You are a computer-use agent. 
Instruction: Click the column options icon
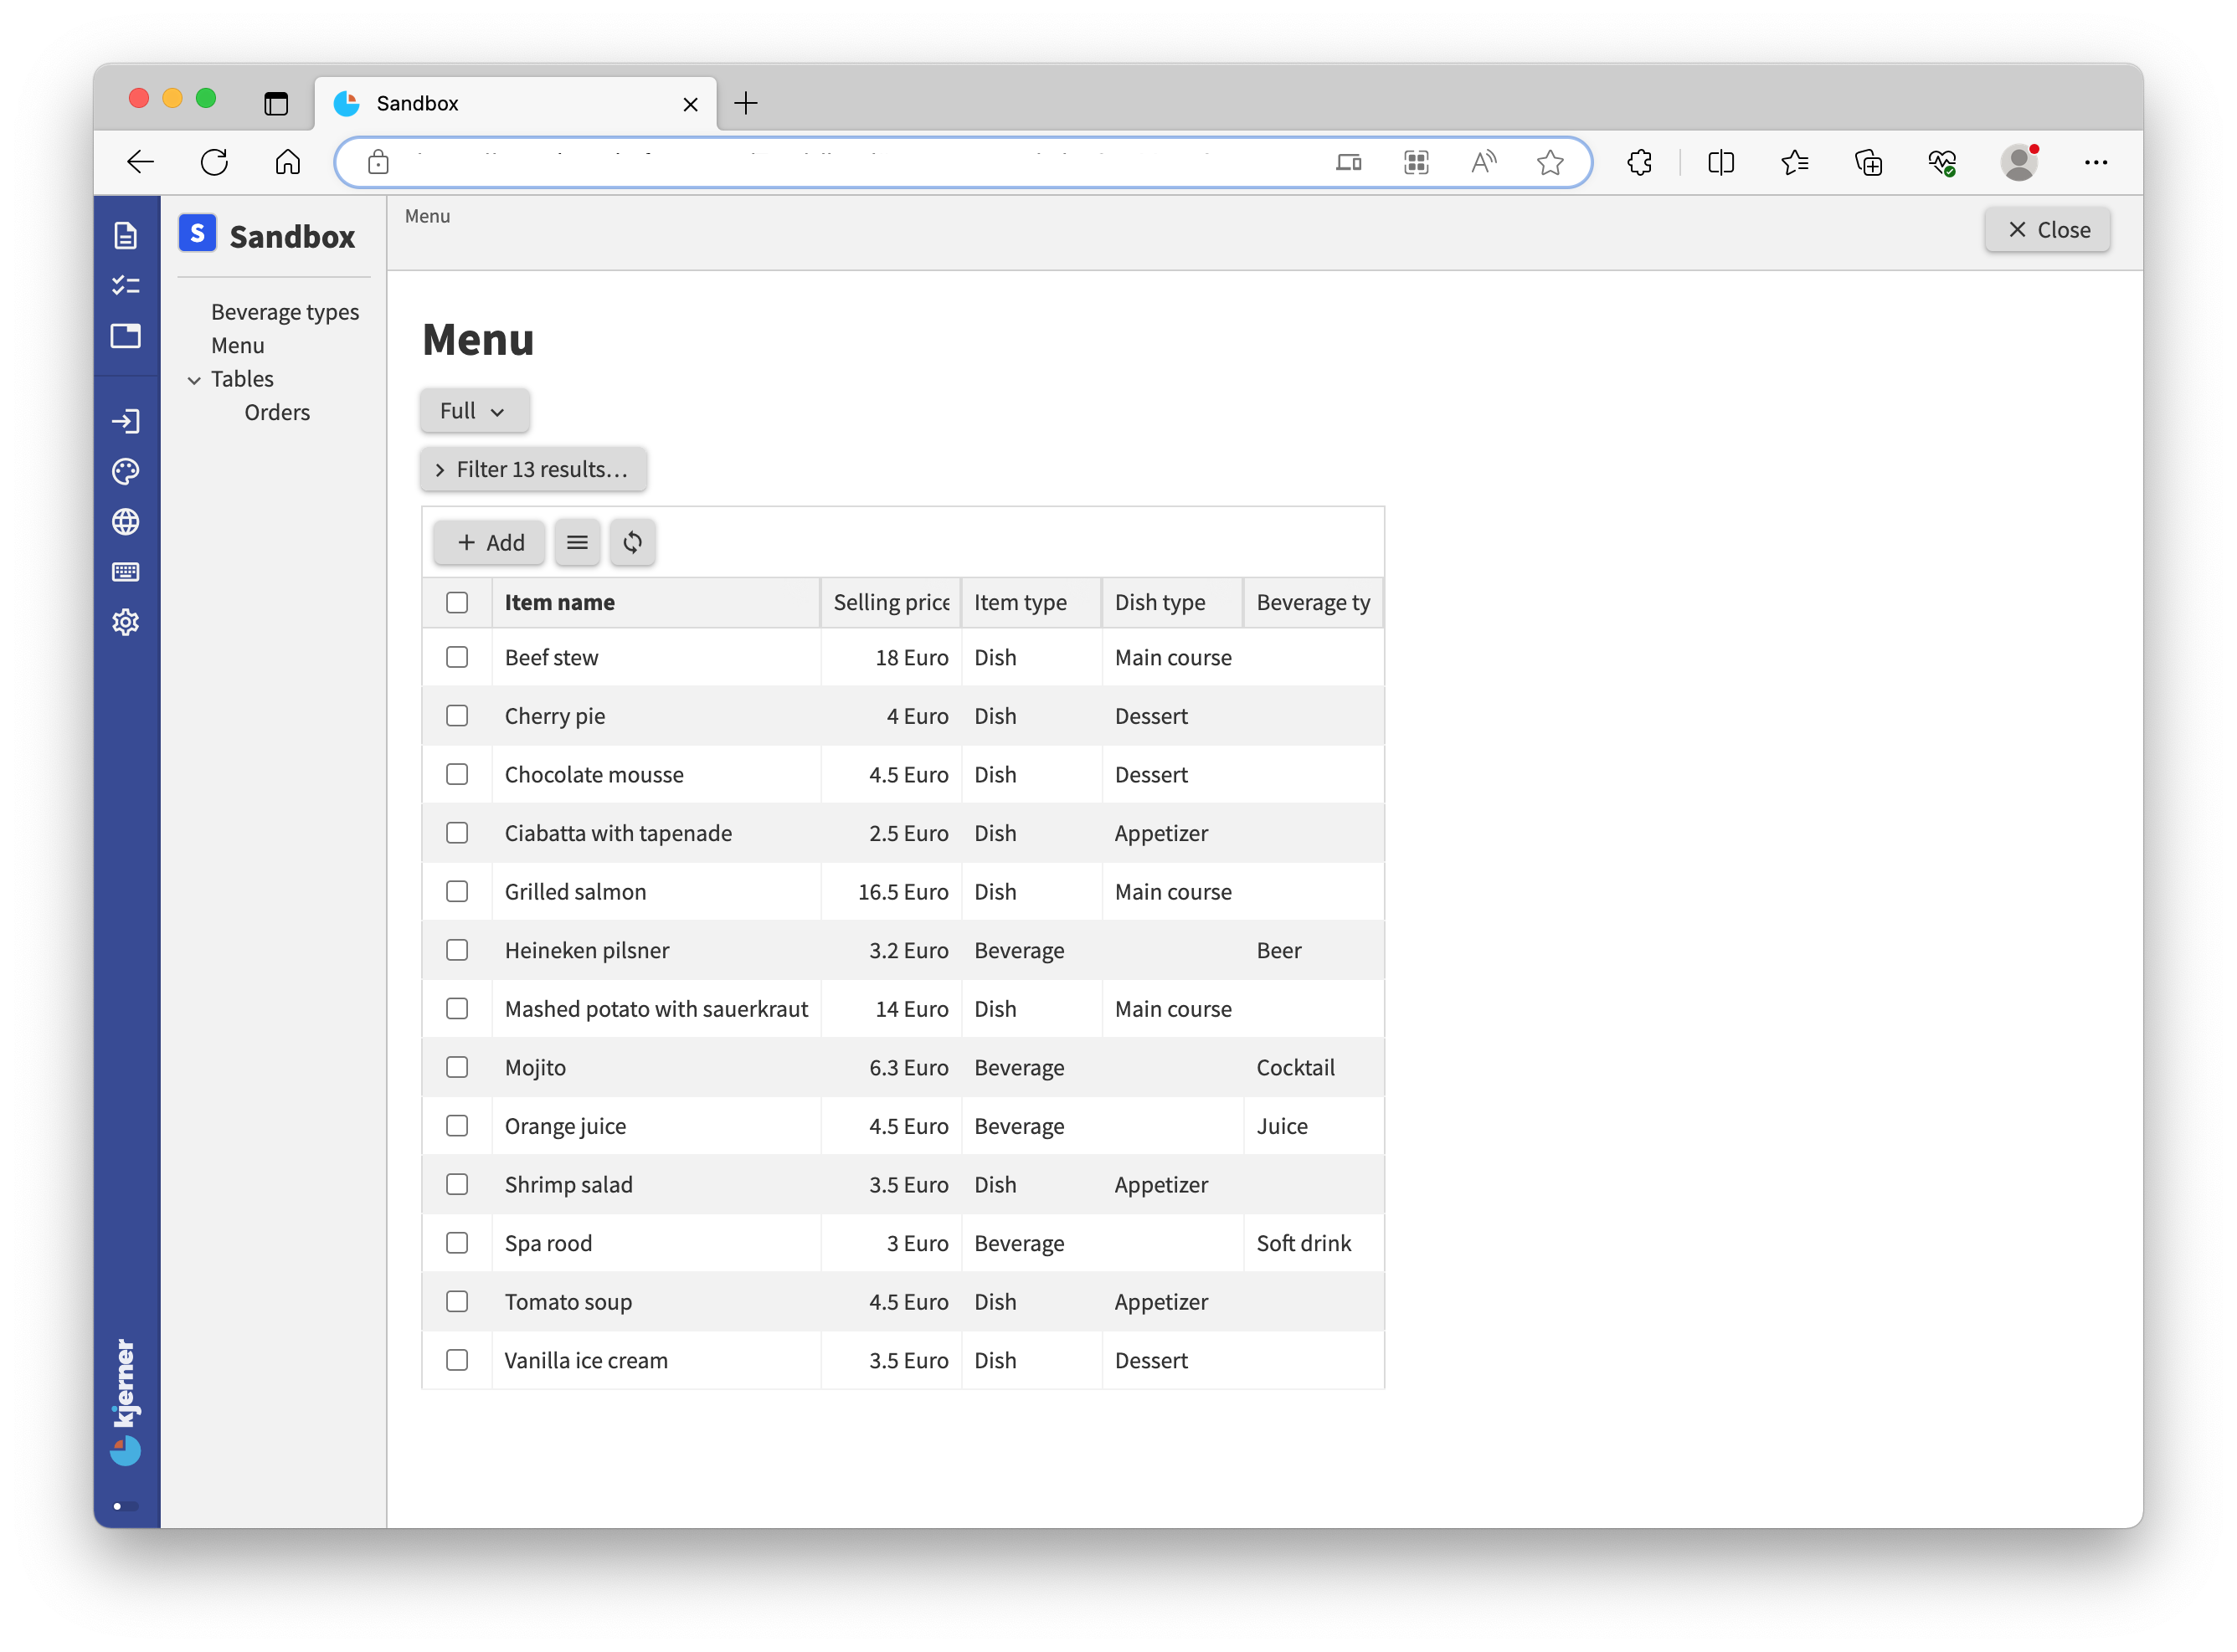[x=577, y=541]
